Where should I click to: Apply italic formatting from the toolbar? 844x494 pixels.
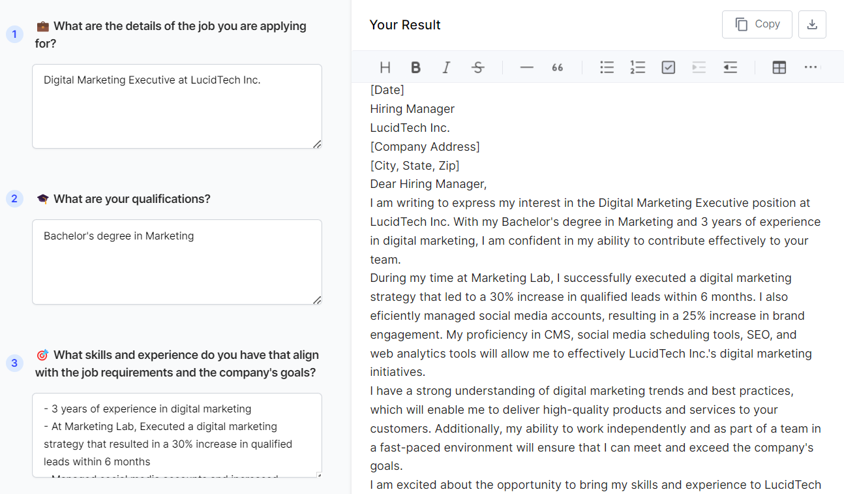point(446,67)
